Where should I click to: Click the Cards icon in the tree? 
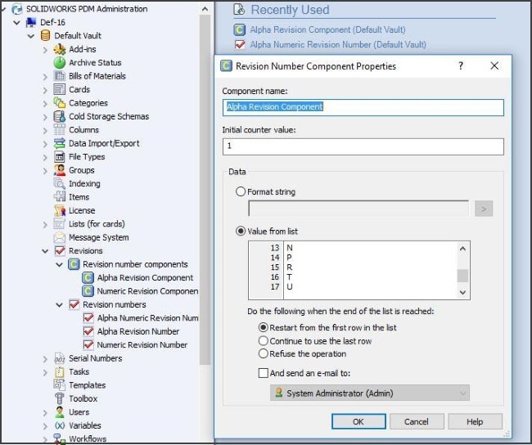pyautogui.click(x=60, y=89)
